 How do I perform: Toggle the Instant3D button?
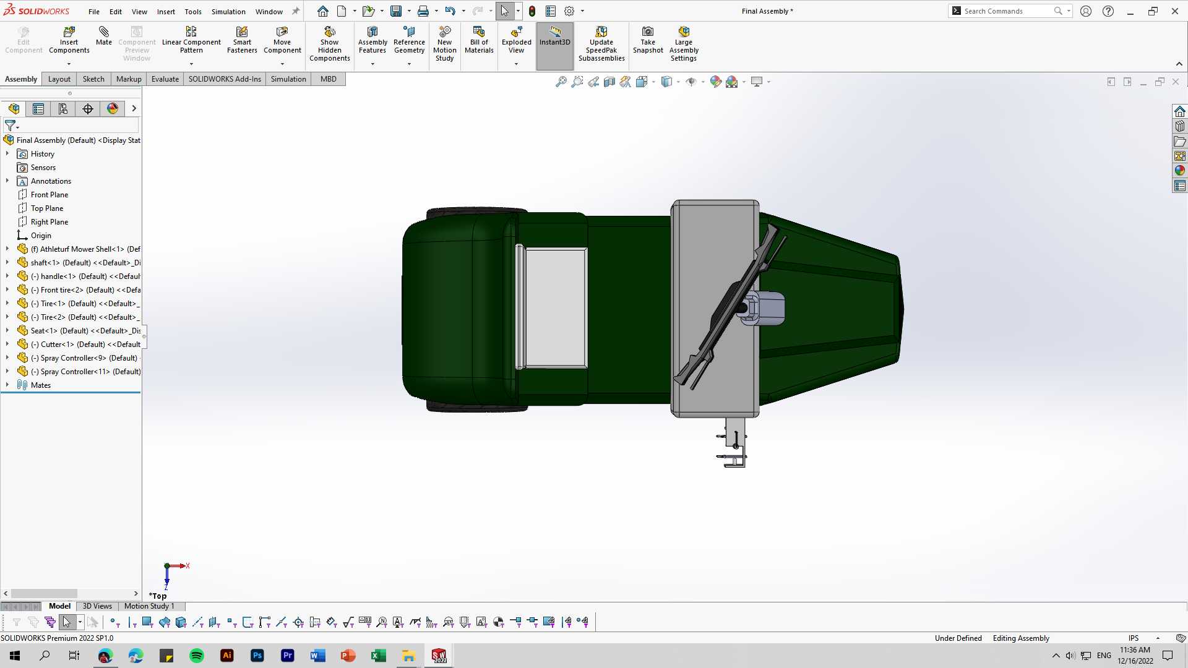click(555, 46)
